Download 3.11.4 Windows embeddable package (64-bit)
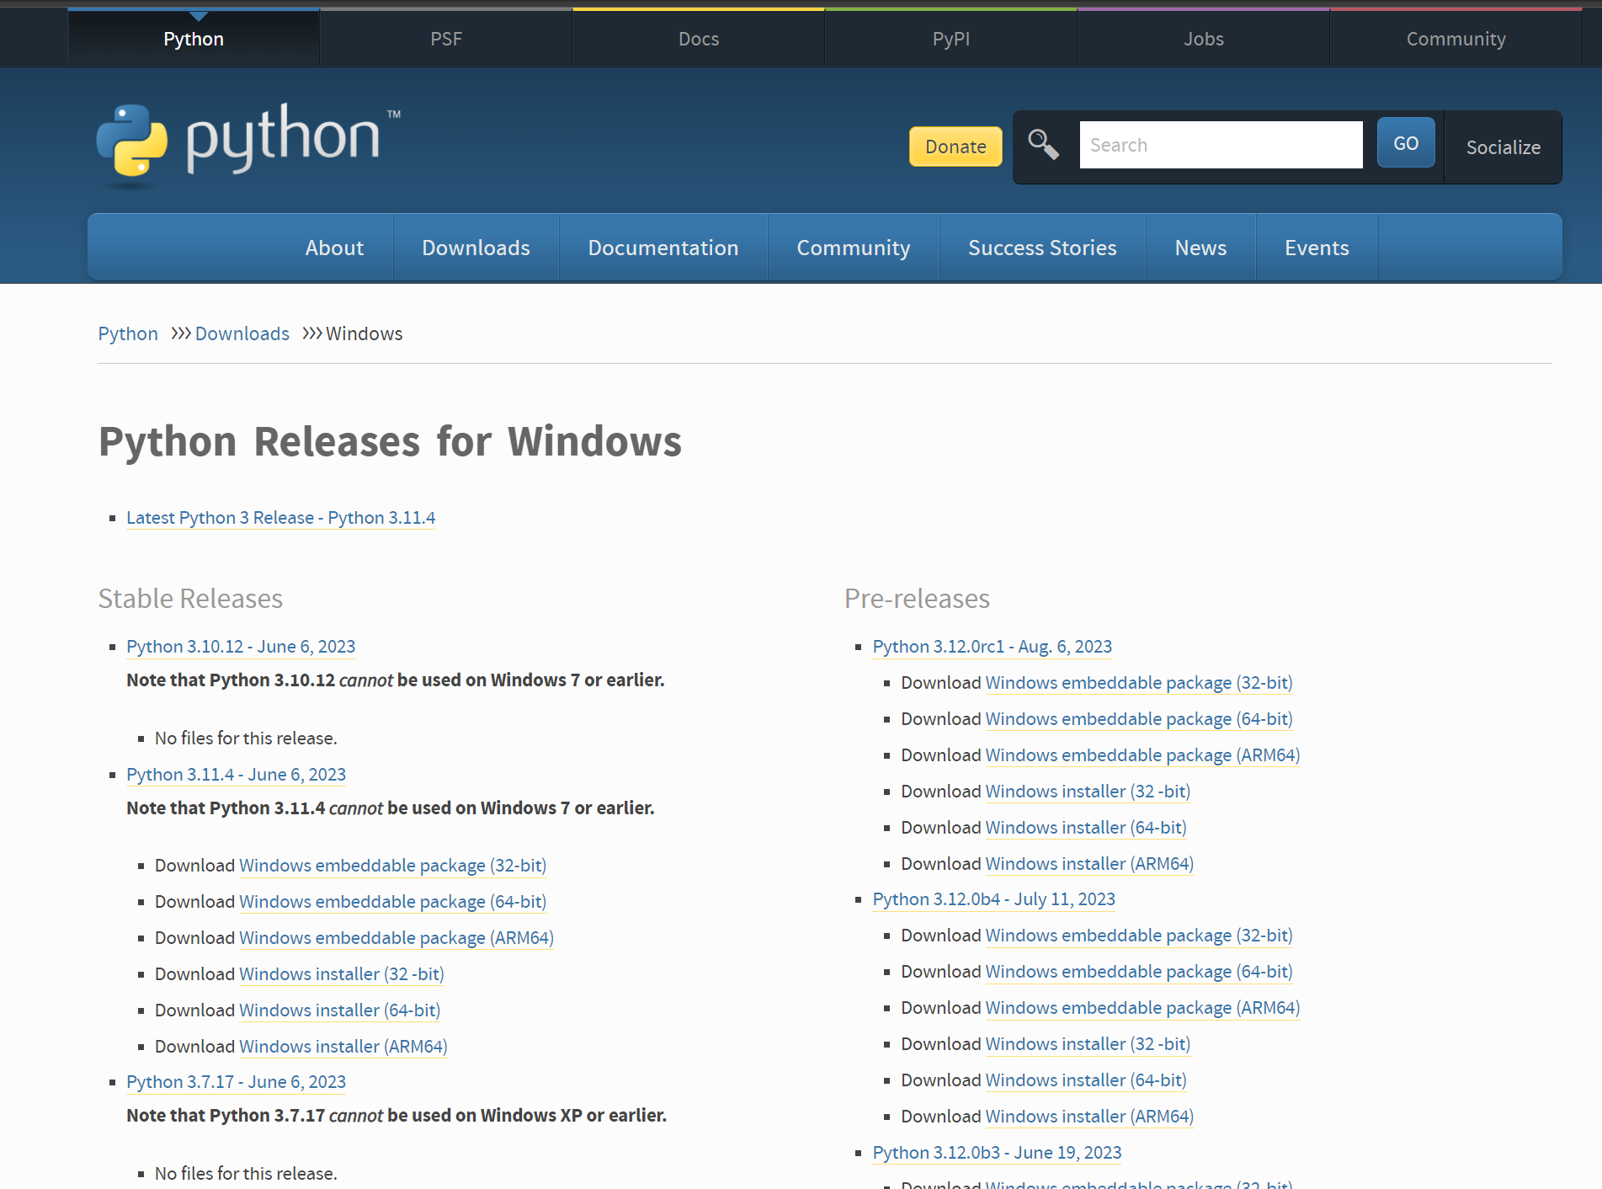Image resolution: width=1602 pixels, height=1189 pixels. click(x=392, y=901)
